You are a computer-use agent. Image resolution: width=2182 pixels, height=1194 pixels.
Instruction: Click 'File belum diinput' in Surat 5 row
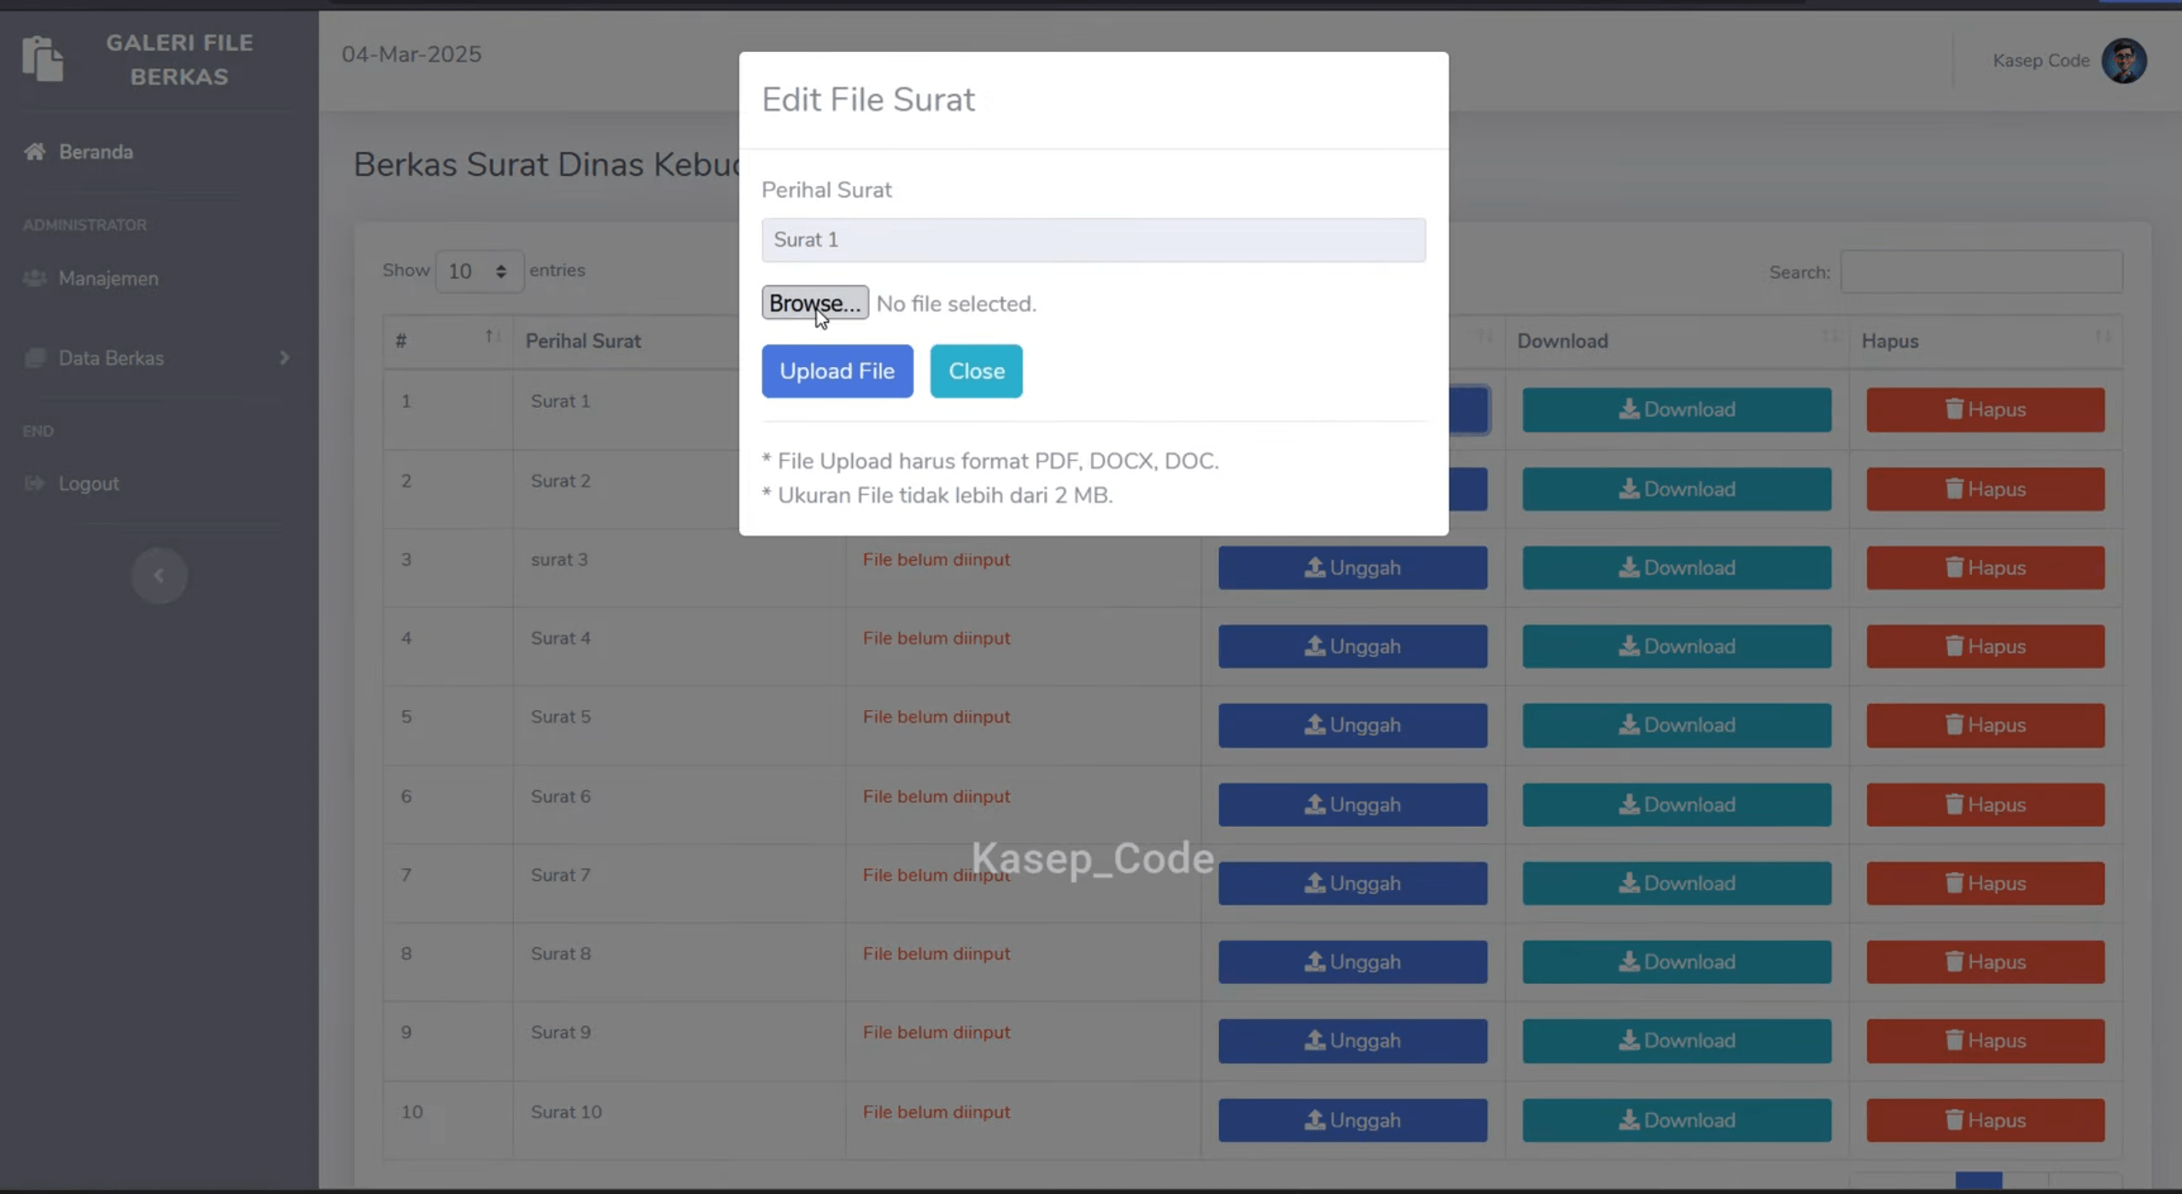(x=936, y=717)
